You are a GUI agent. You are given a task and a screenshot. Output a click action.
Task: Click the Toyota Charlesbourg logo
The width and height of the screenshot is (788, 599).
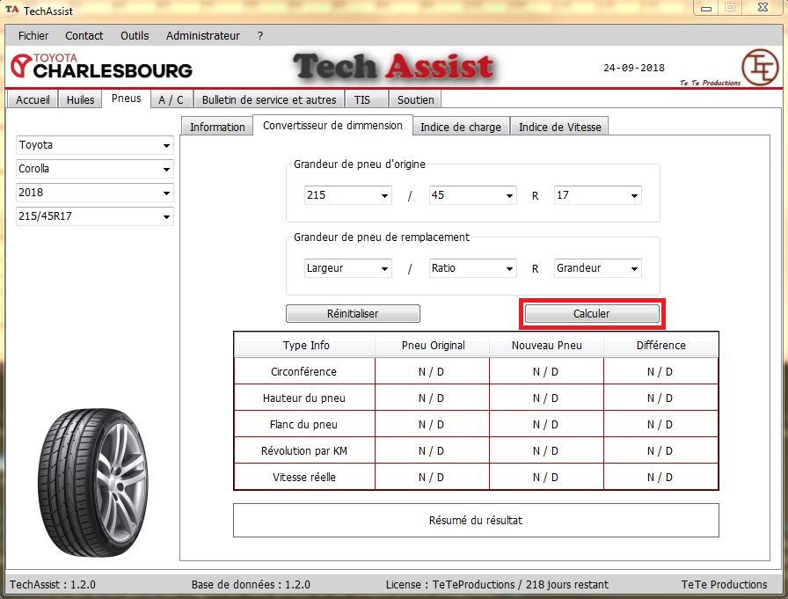click(101, 66)
